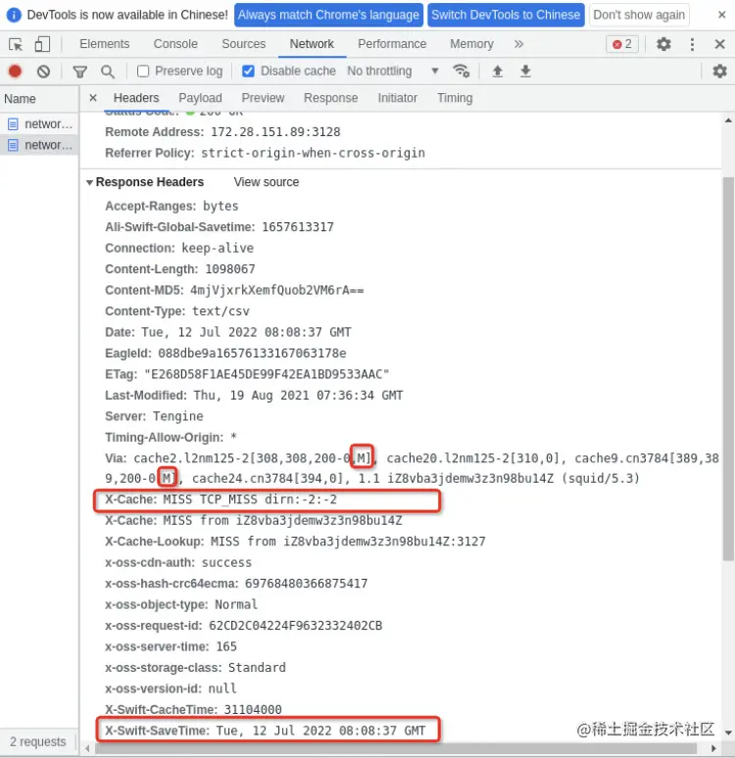Click View source link for response headers
Viewport: 735px width, 758px height.
tap(267, 182)
